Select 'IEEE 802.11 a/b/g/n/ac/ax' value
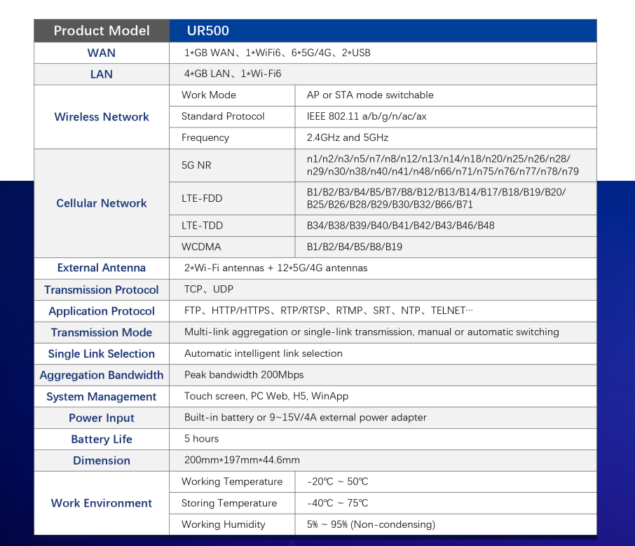 coord(366,116)
